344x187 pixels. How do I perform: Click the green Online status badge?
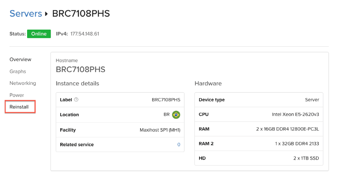pos(39,34)
